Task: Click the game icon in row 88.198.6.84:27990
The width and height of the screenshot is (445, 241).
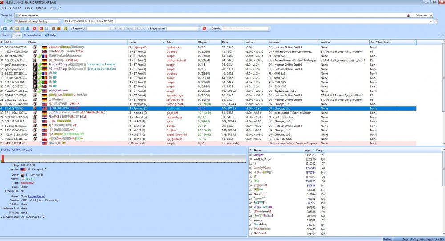Action: pyautogui.click(x=35, y=47)
